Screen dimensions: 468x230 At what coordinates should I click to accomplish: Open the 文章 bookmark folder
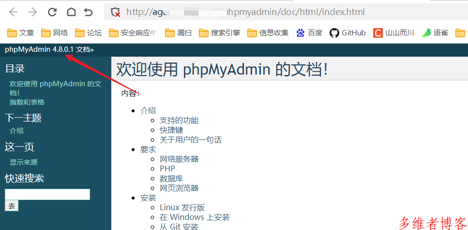(x=21, y=33)
